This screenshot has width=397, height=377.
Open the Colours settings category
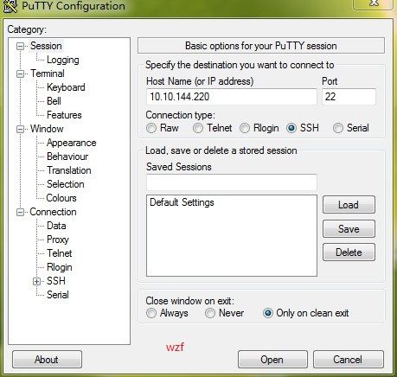pyautogui.click(x=61, y=198)
